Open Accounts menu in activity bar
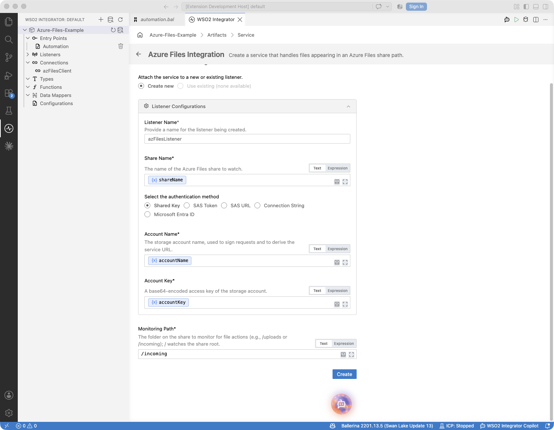Screen dimensions: 554x430 pyautogui.click(x=9, y=395)
